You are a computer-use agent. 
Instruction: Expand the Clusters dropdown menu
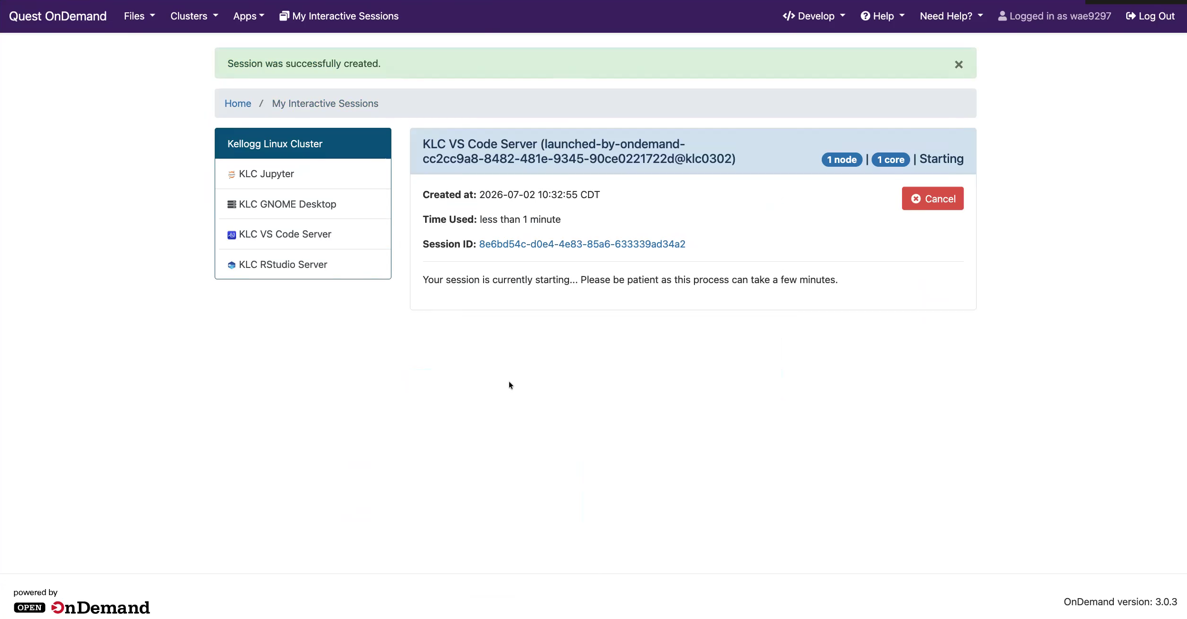pyautogui.click(x=194, y=16)
